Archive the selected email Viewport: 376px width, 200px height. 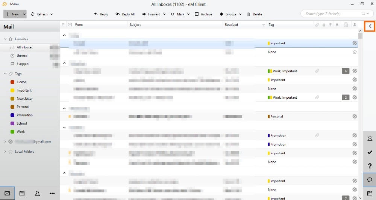pyautogui.click(x=203, y=14)
